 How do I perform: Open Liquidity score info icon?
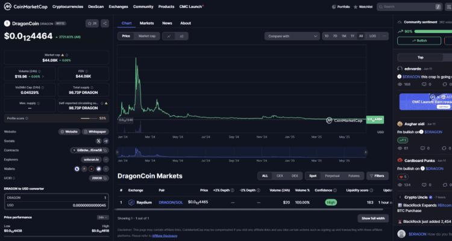[371, 190]
